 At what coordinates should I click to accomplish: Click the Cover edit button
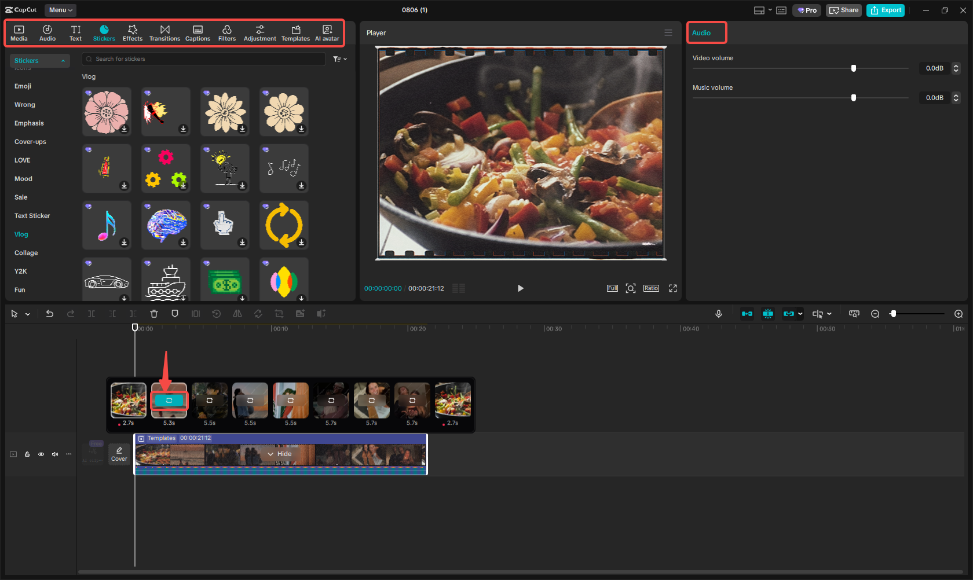[119, 454]
